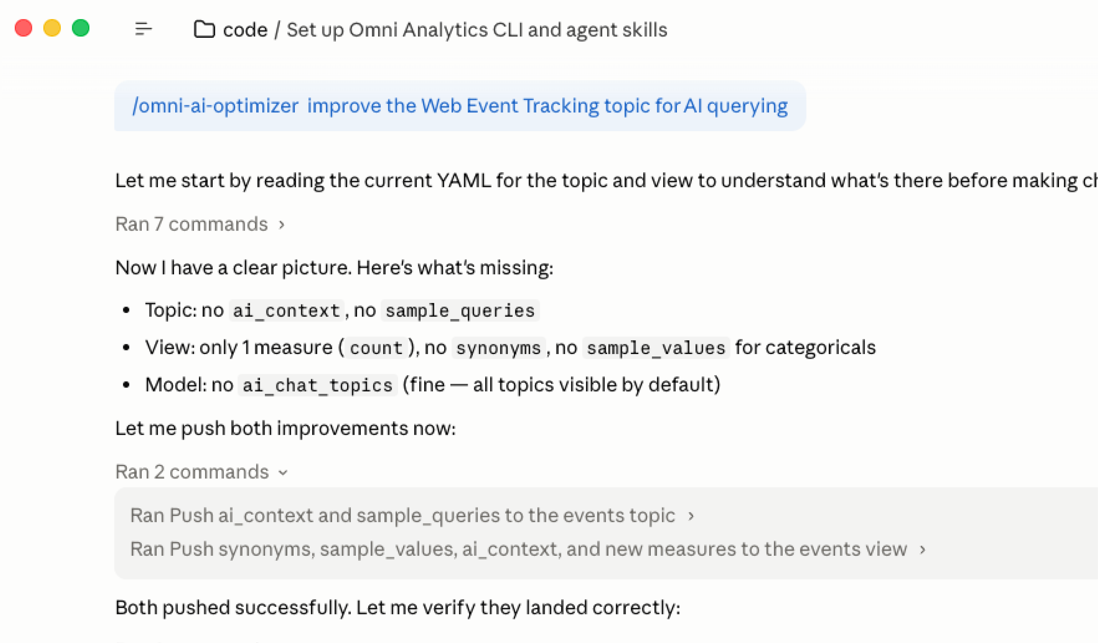
Task: Close the window with red button
Action: click(24, 28)
